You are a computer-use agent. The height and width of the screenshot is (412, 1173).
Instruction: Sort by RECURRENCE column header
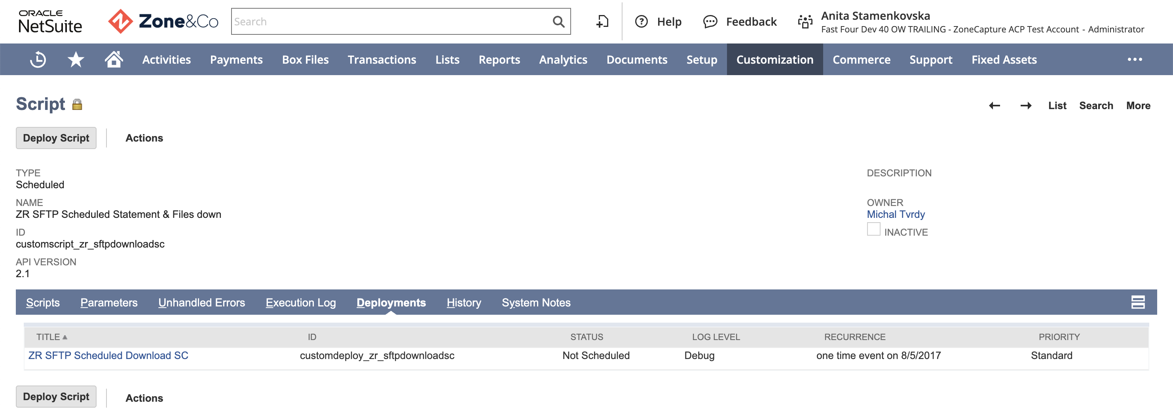click(x=855, y=337)
